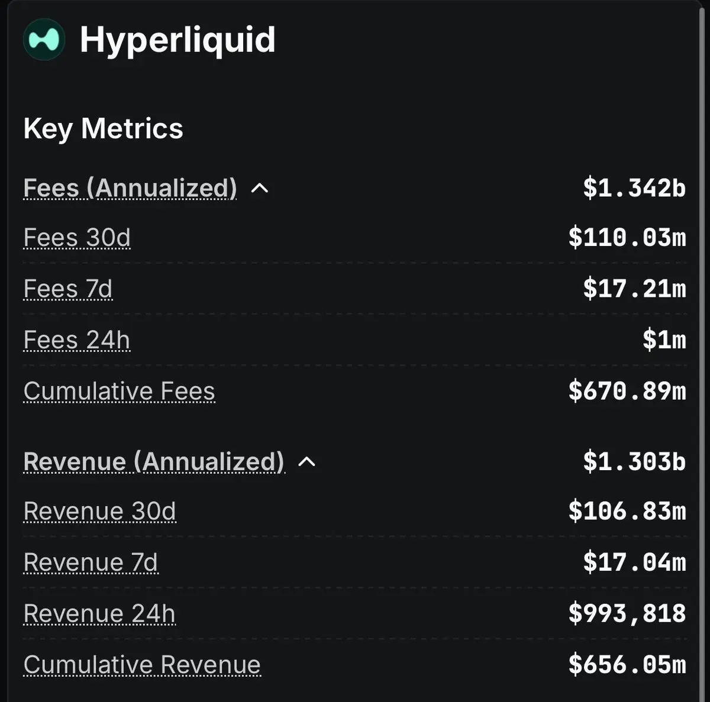Collapse the Revenue (Annualized) chevron
Screen dimensions: 710x702
coord(306,462)
